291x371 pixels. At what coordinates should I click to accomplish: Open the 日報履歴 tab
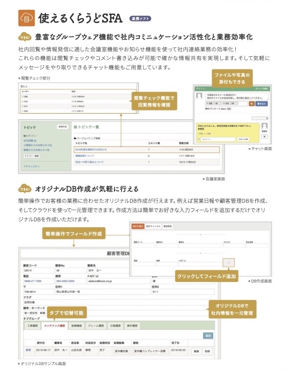tap(115, 326)
